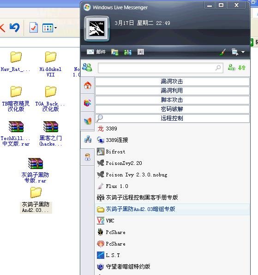The width and height of the screenshot is (258, 275).
Task: Select the Flux 1.0 text label
Action: tap(117, 186)
